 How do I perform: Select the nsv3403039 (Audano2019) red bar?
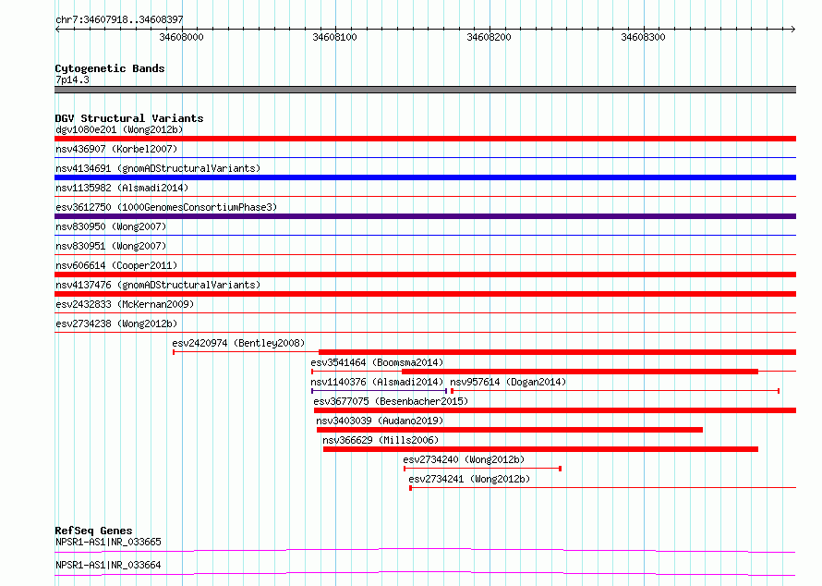510,430
